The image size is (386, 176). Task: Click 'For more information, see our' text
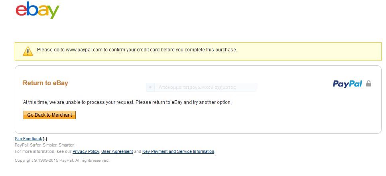(43, 151)
